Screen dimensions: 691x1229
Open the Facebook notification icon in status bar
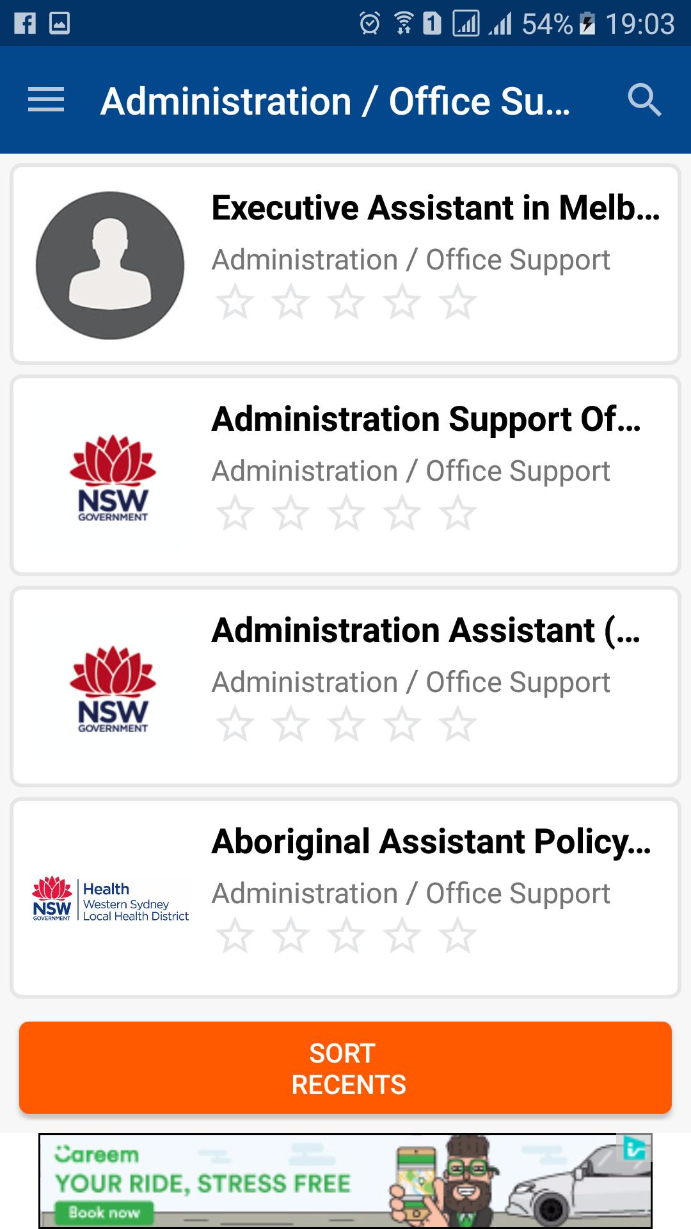click(x=25, y=24)
